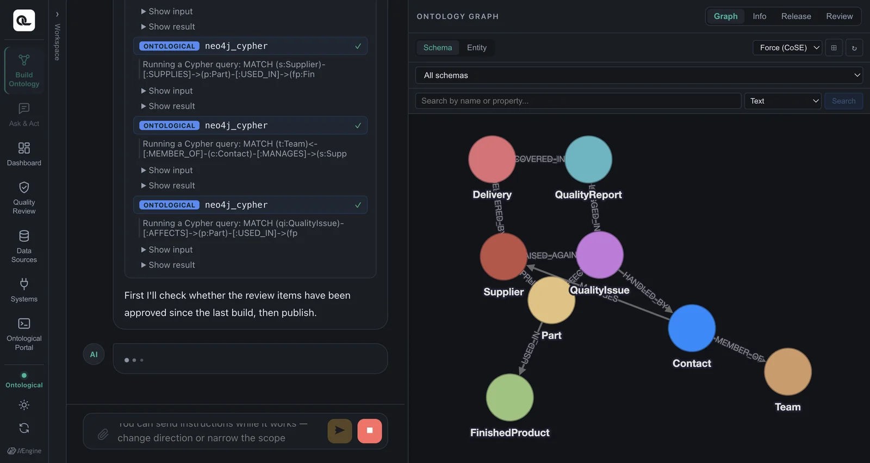This screenshot has height=463, width=870.
Task: Expand Show result for the QualityIssue query
Action: point(168,265)
